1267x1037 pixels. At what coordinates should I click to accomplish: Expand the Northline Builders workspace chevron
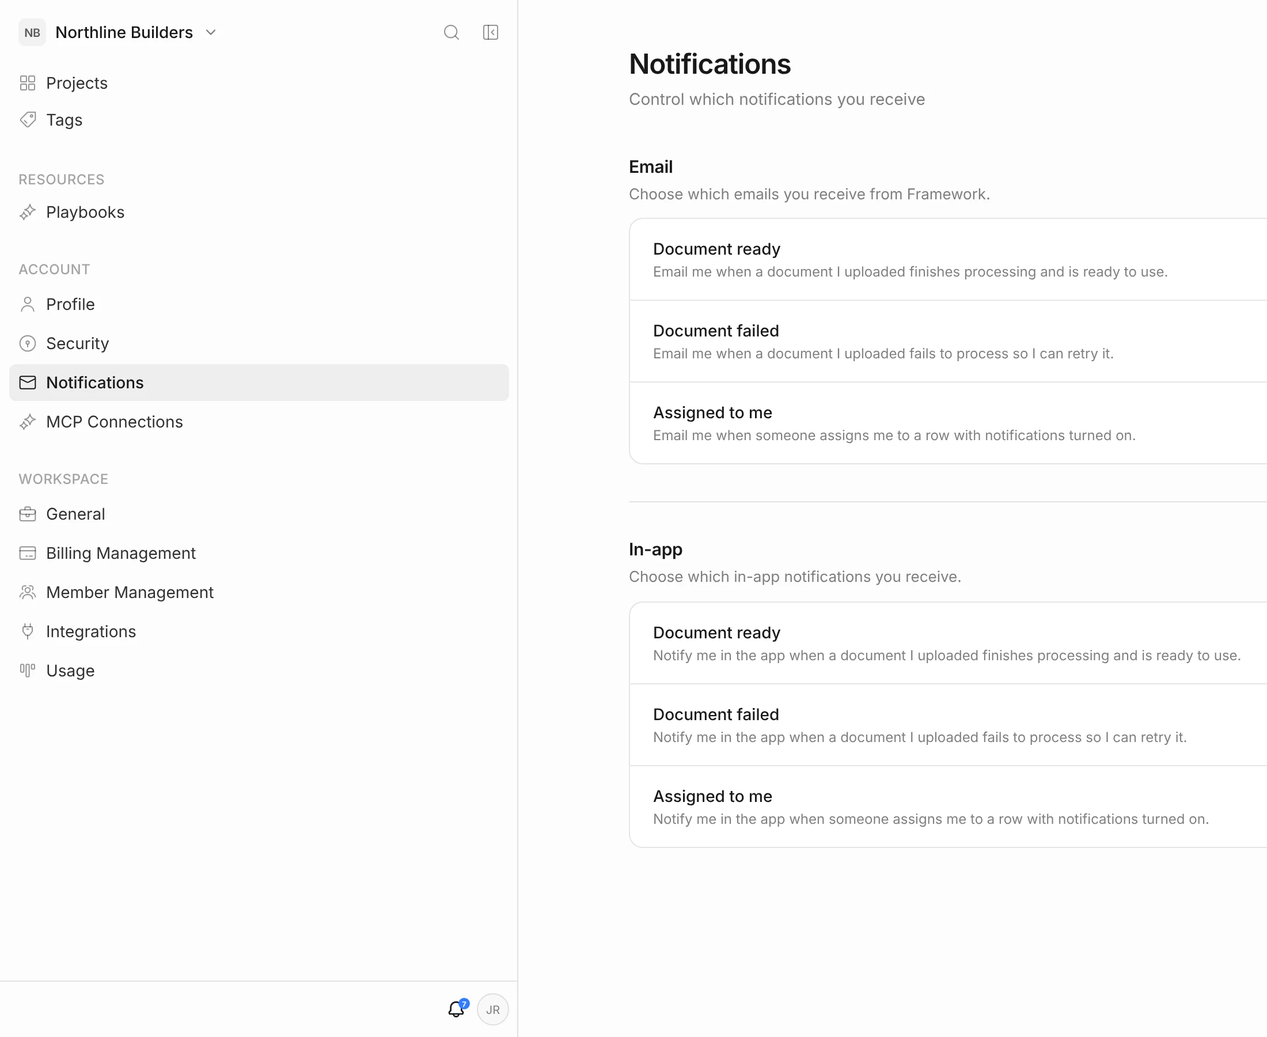(x=211, y=32)
